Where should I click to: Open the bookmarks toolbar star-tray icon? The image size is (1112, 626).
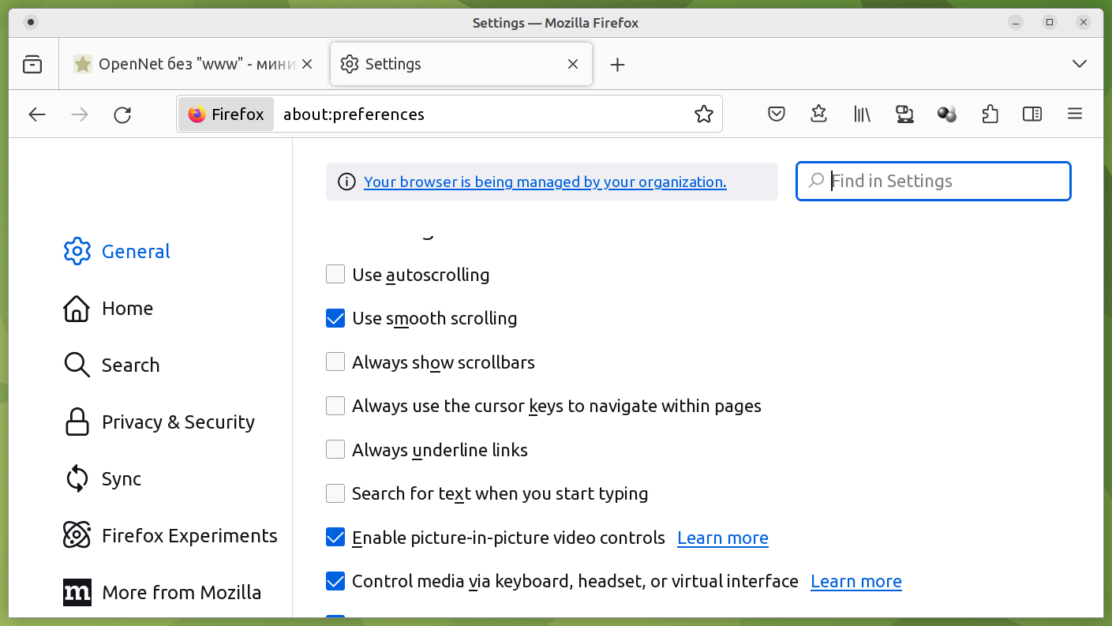[x=818, y=114]
